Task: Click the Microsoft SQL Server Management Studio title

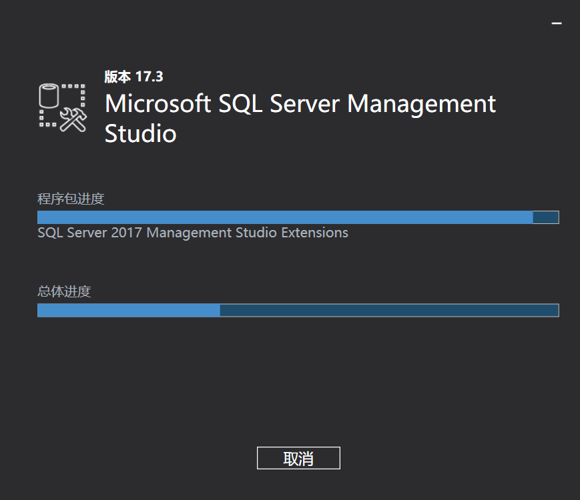Action: pos(300,118)
